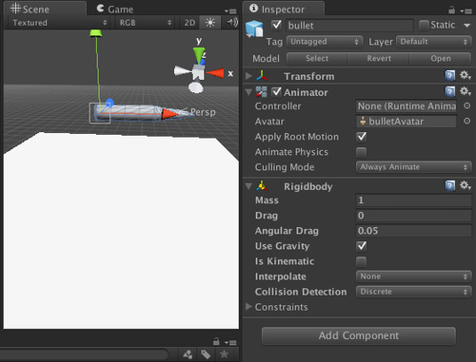
Task: Open Culling Mode dropdown
Action: click(x=413, y=167)
